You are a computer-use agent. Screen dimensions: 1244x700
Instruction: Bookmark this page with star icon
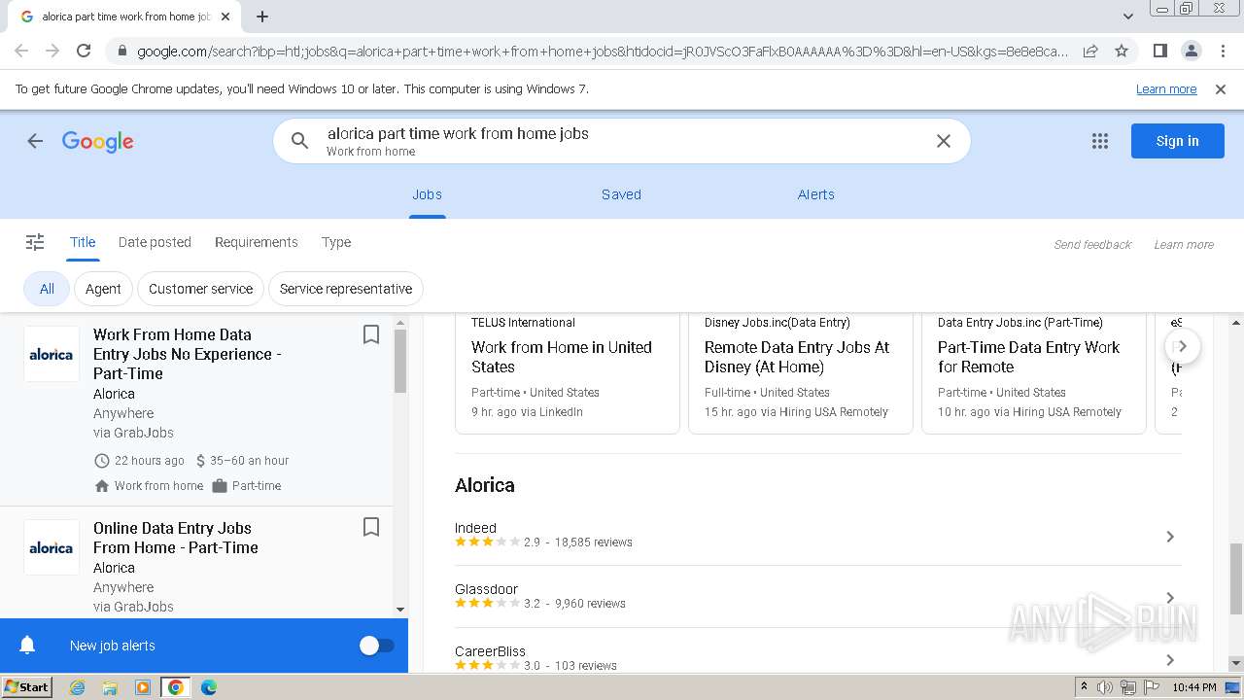[x=1122, y=51]
